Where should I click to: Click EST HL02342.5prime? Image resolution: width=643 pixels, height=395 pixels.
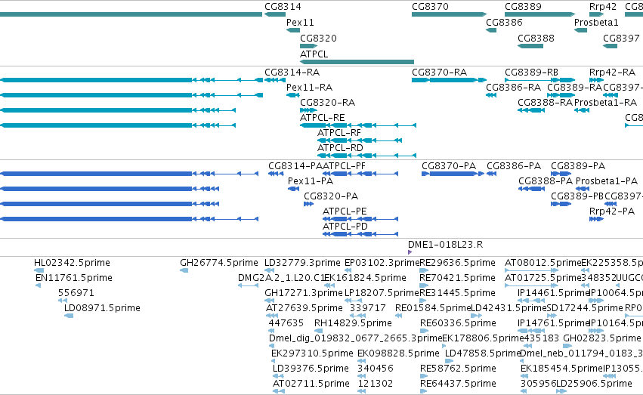(x=72, y=263)
